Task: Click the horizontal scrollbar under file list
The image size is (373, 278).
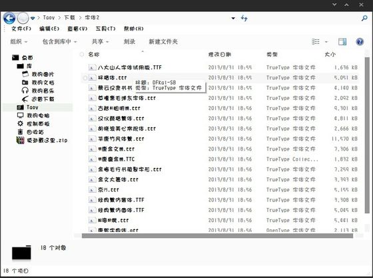Action: (217, 235)
